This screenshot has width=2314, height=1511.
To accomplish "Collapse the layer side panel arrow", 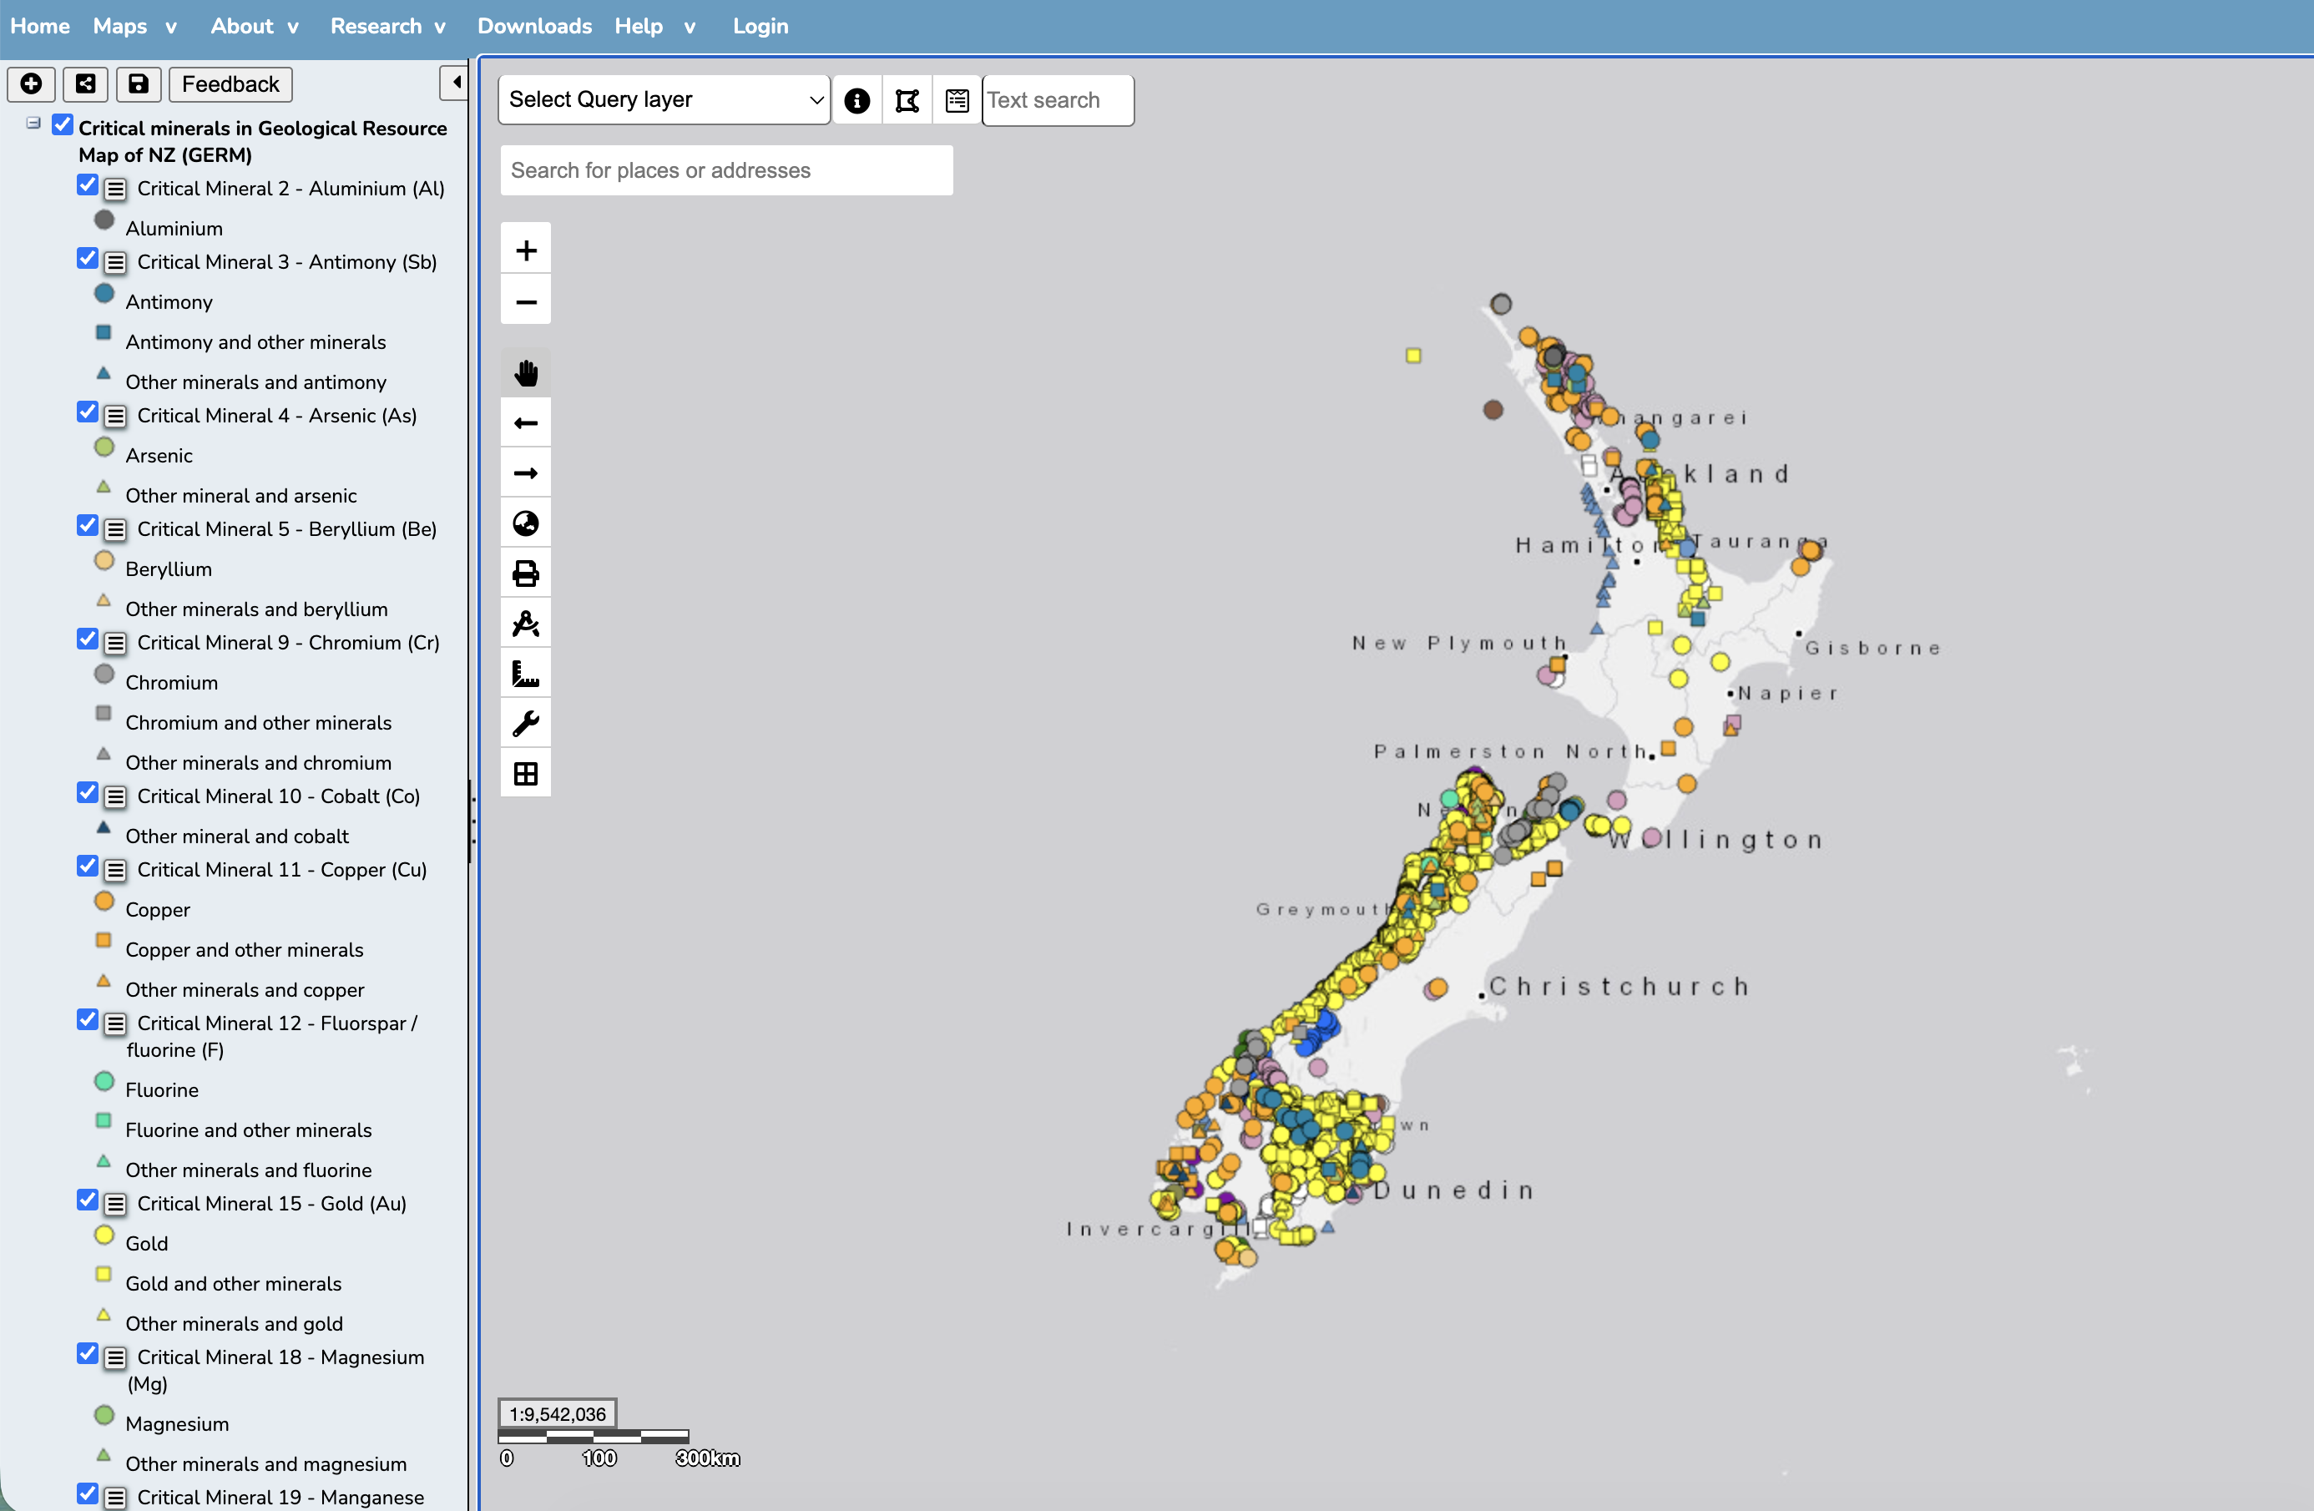I will coord(456,83).
